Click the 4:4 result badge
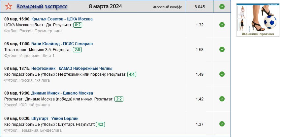285x137 pixels. (132, 74)
